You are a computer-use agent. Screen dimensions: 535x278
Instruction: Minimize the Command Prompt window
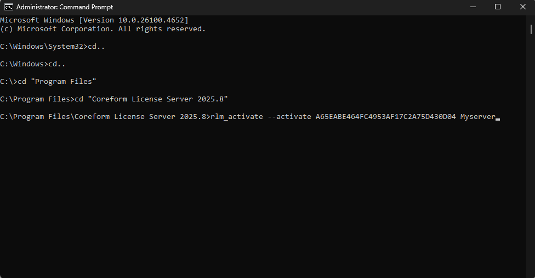(473, 7)
